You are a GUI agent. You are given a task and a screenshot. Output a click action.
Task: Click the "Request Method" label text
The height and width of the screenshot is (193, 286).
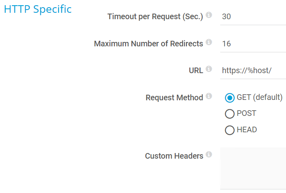pos(174,98)
